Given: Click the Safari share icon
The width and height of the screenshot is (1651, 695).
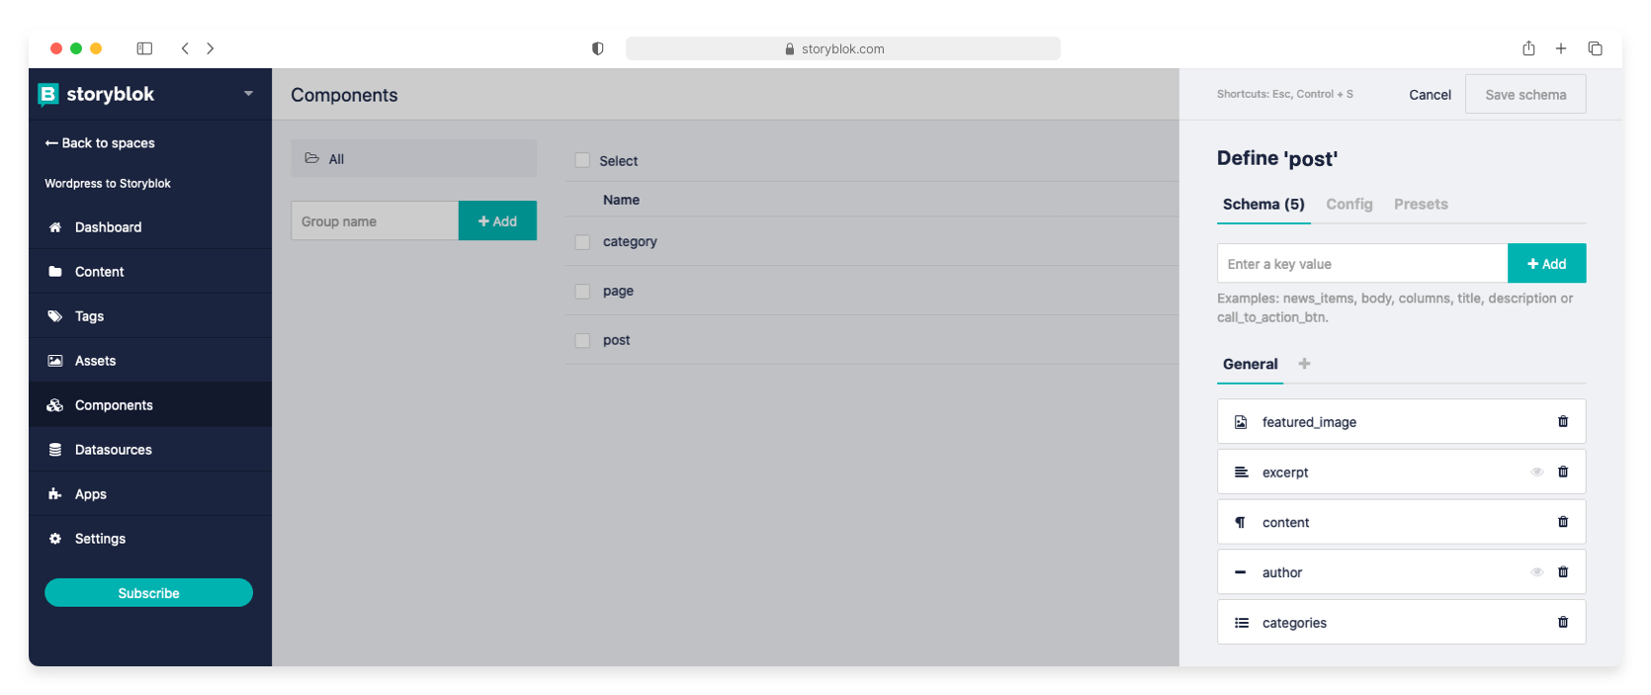Looking at the screenshot, I should (x=1528, y=48).
